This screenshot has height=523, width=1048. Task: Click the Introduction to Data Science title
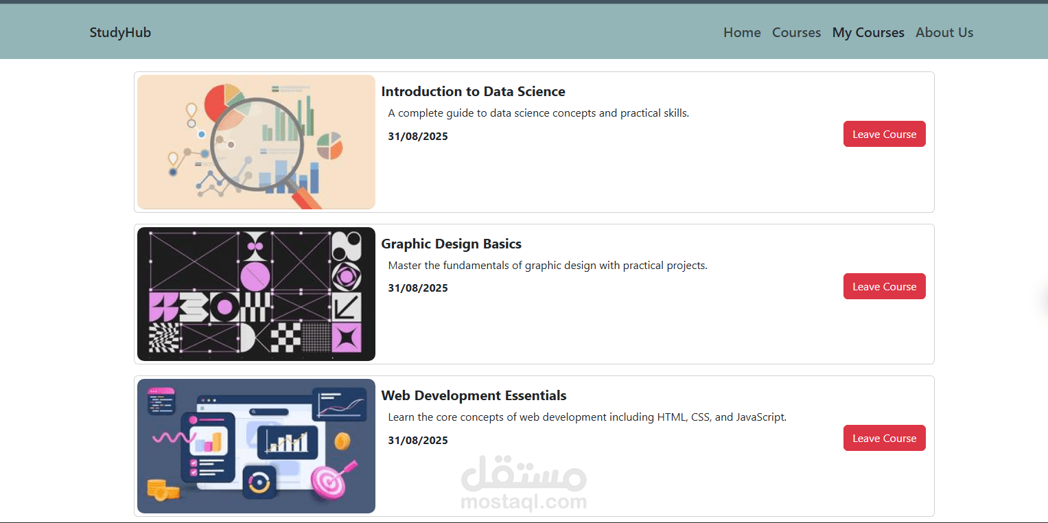pyautogui.click(x=473, y=91)
